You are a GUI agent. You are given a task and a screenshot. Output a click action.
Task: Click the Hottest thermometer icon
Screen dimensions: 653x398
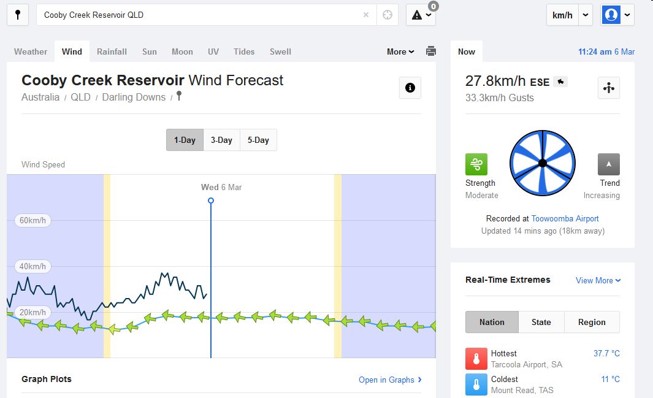476,358
